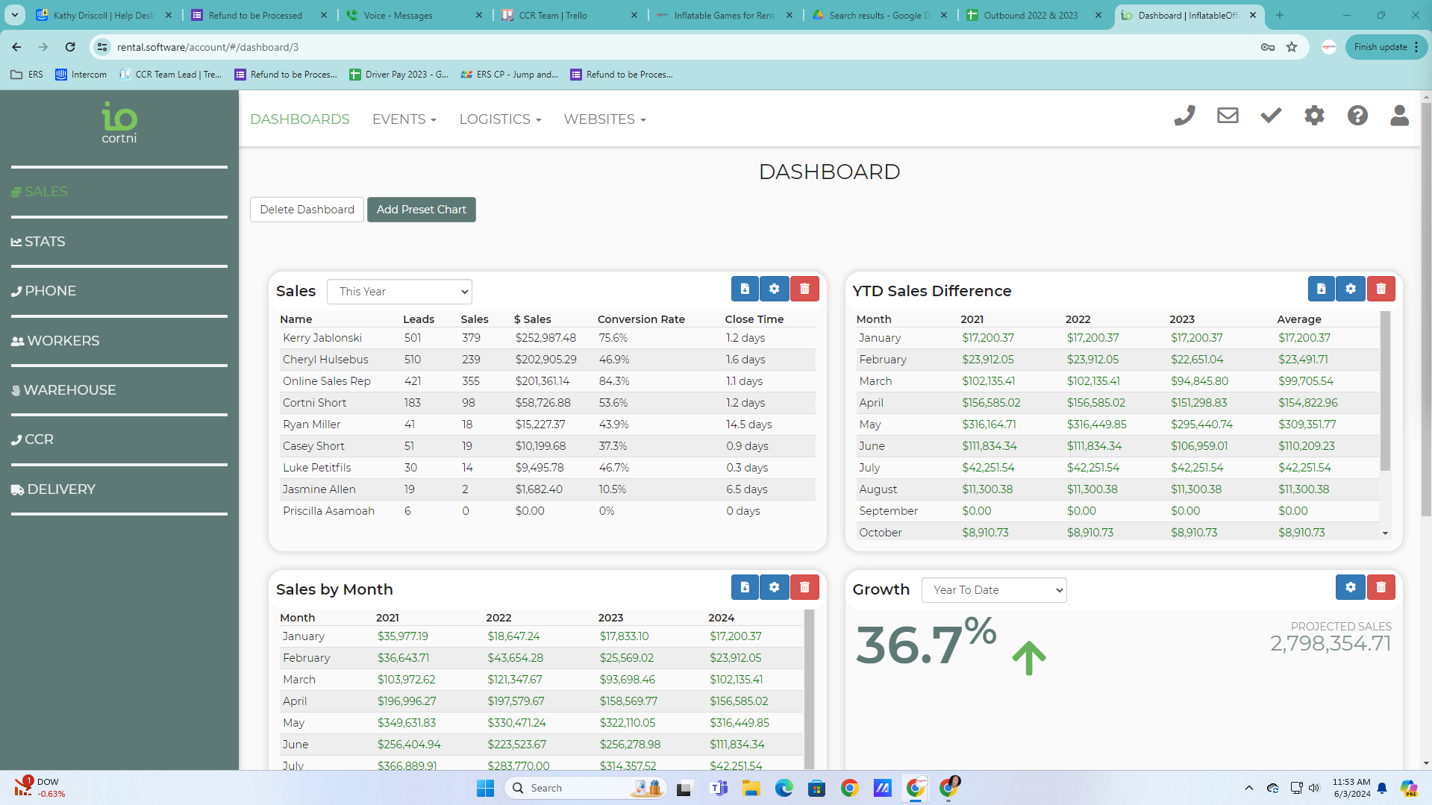Export the YTD Sales Difference chart
This screenshot has height=805, width=1432.
[1321, 289]
